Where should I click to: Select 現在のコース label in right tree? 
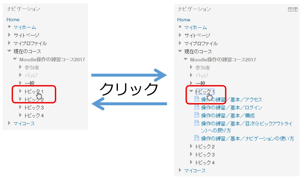(x=198, y=52)
